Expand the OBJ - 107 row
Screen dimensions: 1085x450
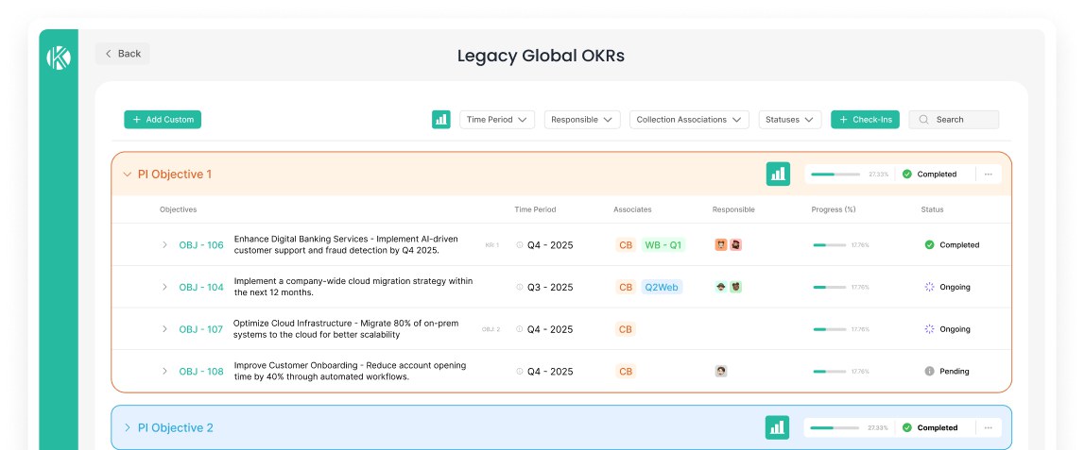pos(164,329)
